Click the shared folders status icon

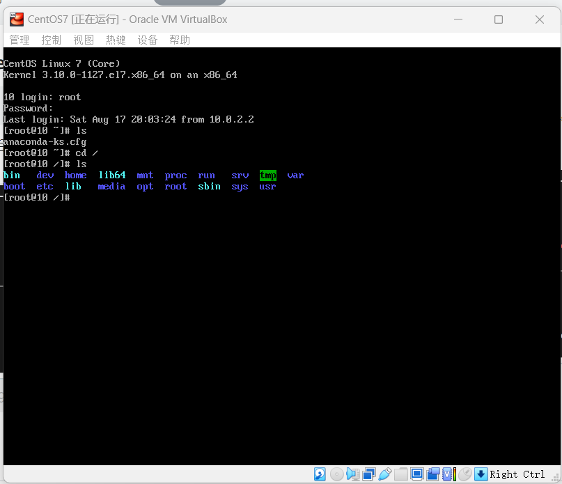click(x=400, y=474)
